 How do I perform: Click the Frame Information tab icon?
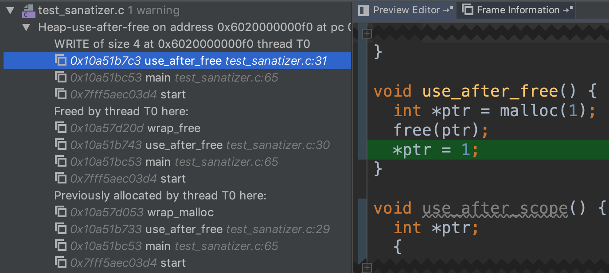pos(468,10)
